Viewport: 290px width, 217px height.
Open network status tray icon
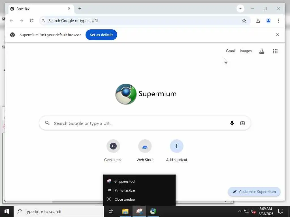click(247, 211)
